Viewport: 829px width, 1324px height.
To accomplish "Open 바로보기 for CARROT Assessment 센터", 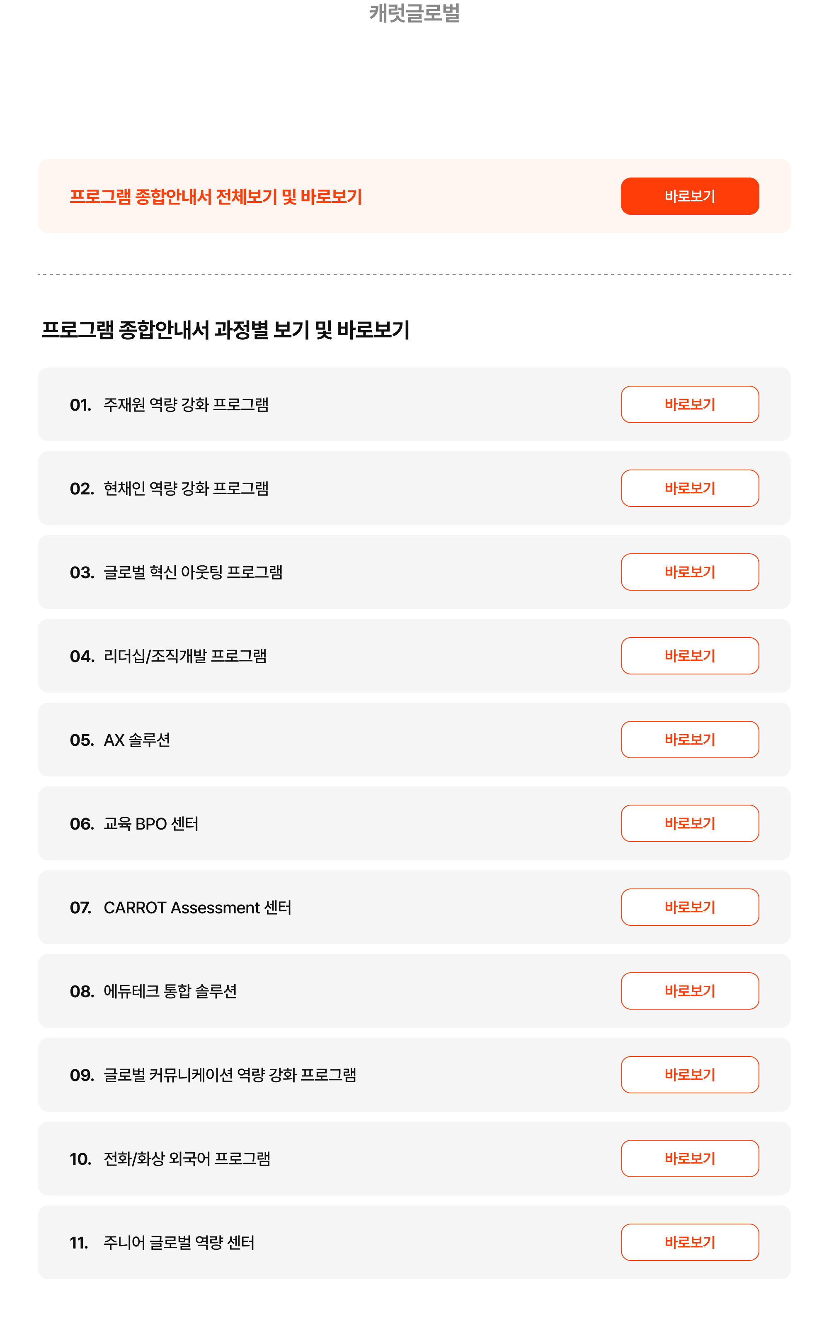I will pos(690,907).
